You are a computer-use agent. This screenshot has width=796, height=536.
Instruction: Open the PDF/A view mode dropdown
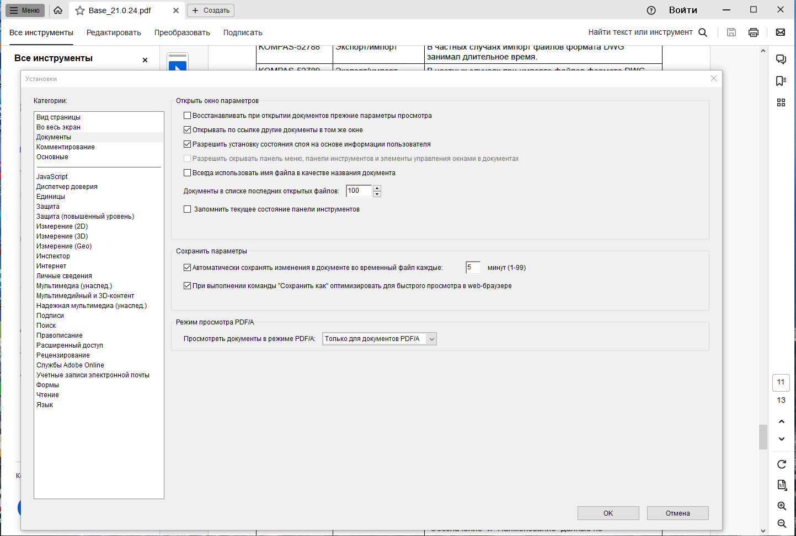coord(380,339)
